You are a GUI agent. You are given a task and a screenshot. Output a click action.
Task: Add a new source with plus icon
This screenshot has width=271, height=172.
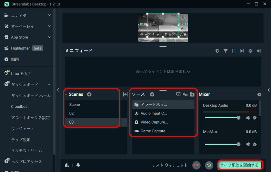(152, 94)
